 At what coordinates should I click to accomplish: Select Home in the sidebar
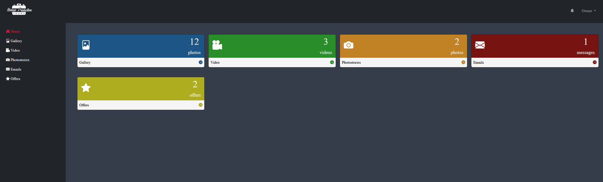13,31
